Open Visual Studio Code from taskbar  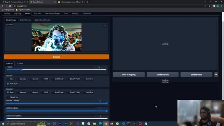pos(123,124)
